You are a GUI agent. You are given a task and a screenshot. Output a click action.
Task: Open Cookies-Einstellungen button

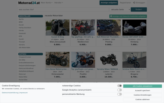[x=143, y=95]
